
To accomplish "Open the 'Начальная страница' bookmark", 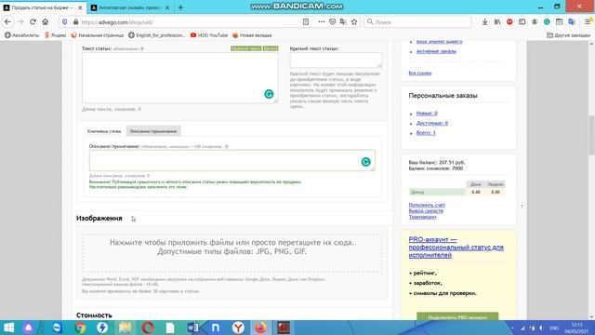I will [x=98, y=35].
